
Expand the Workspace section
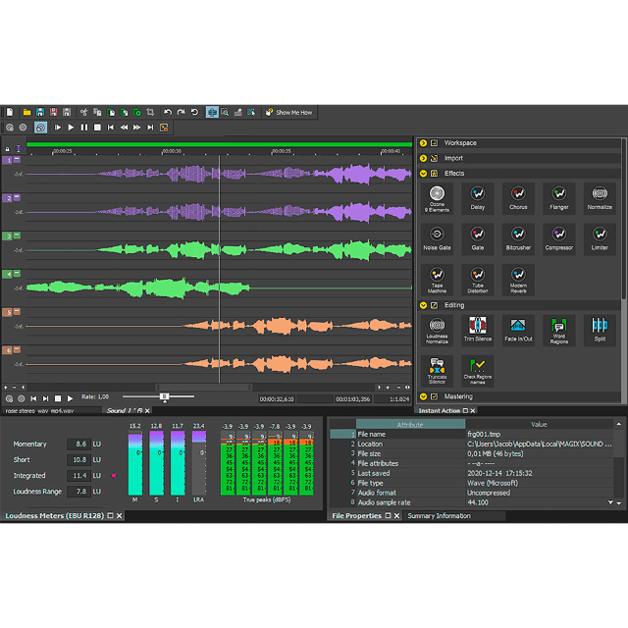tap(424, 143)
